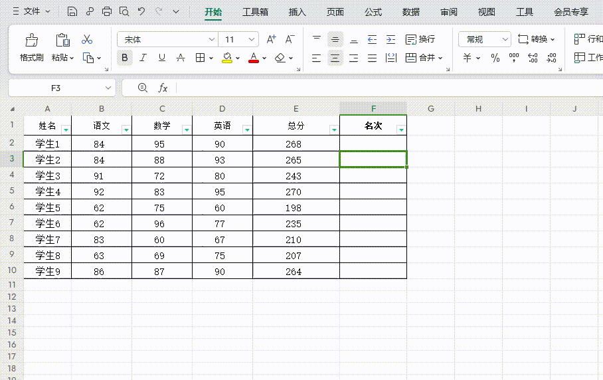
Task: Toggle Bold formatting
Action: pyautogui.click(x=125, y=58)
